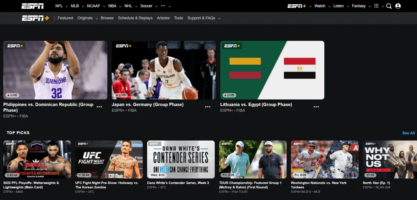
Task: Open the 2023 PFL Playoffs thumbnail
Action: click(37, 160)
